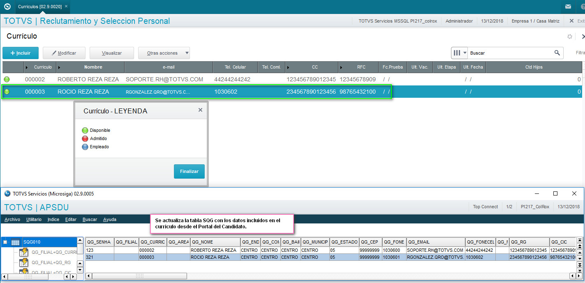This screenshot has height=283, width=585.
Task: Open the Indice menu in APSDU
Action: click(53, 219)
